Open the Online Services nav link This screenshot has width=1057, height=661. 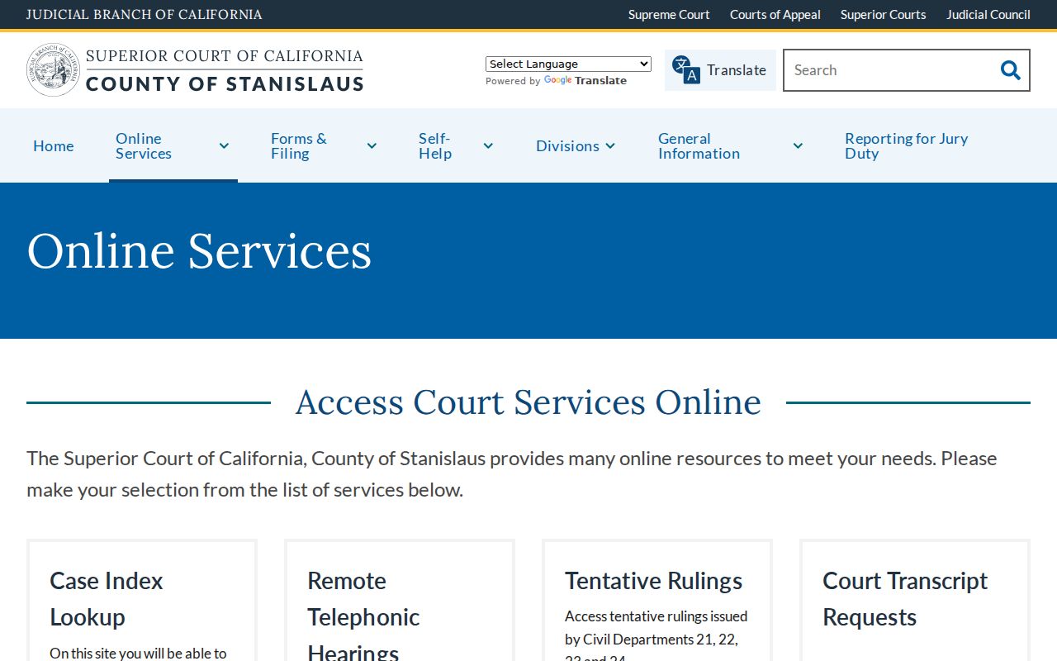coord(144,146)
